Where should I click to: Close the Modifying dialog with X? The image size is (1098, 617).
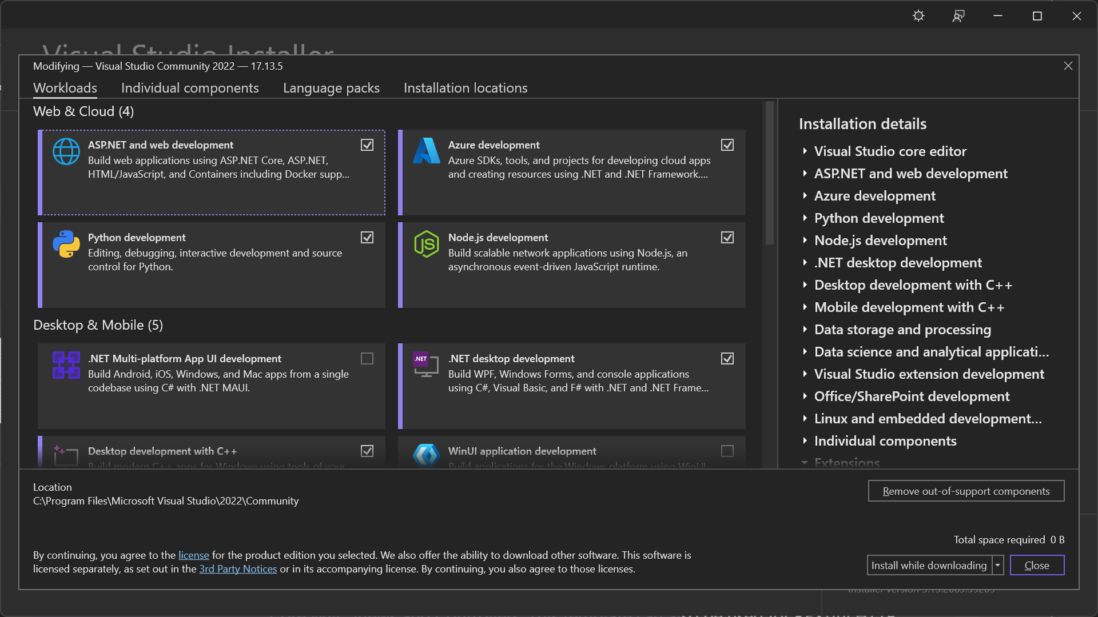click(1068, 66)
